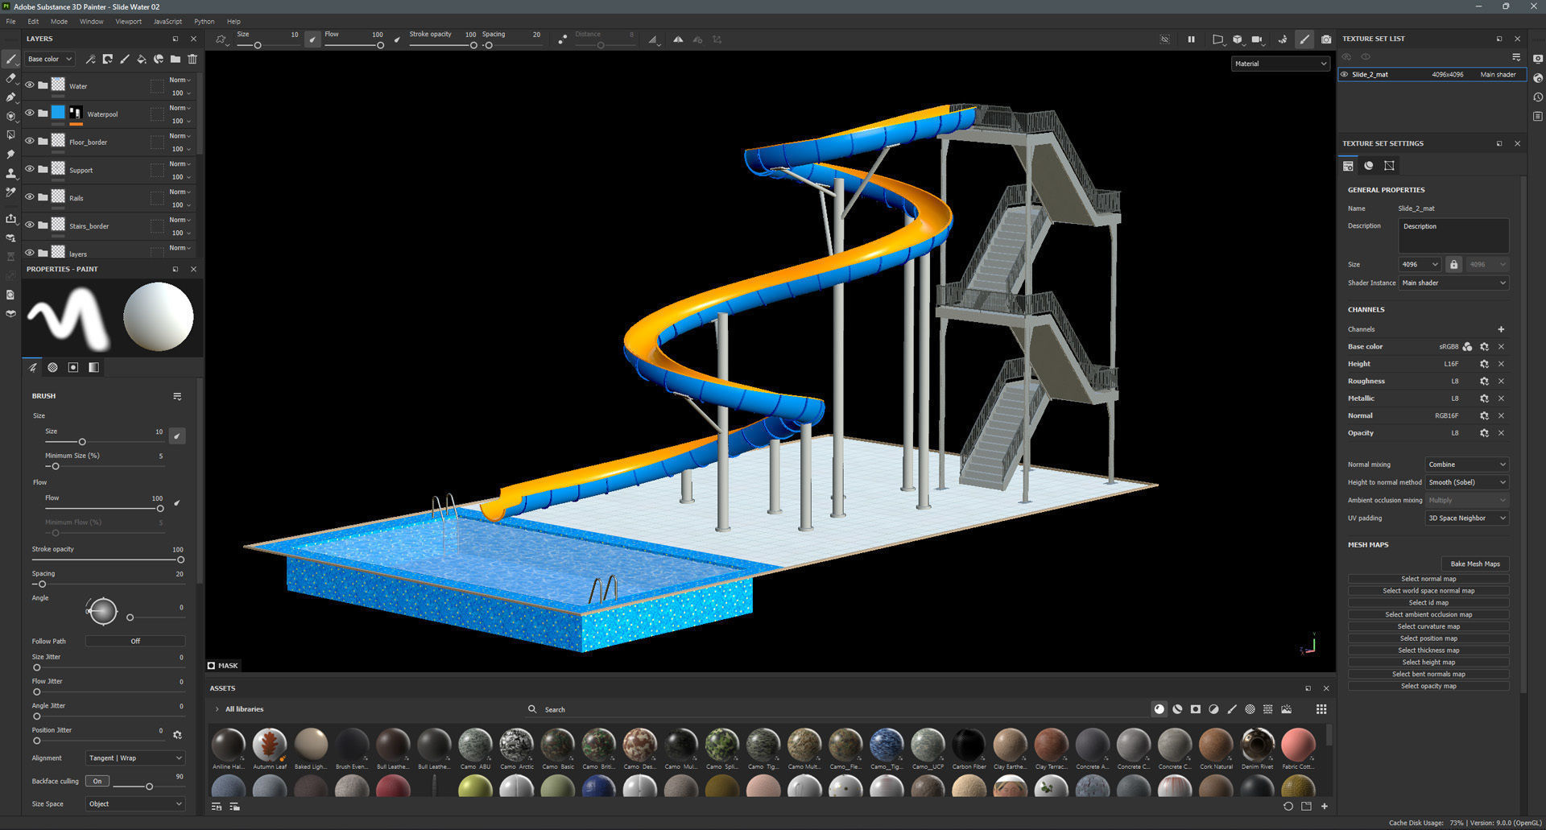Open the Help menu
The height and width of the screenshot is (830, 1546).
pos(234,22)
